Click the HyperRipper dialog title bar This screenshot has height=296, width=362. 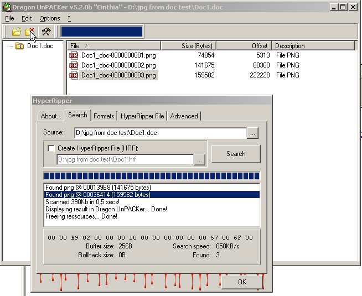click(152, 101)
